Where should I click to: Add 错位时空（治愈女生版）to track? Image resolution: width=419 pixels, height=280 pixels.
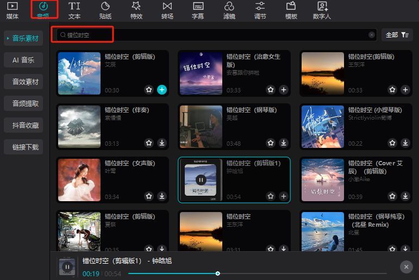pos(284,90)
